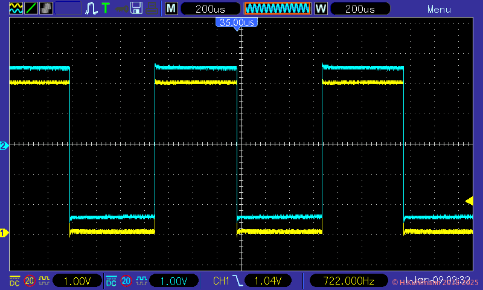Click the 35.00us trigger position marker
This screenshot has width=483, height=290.
(237, 22)
